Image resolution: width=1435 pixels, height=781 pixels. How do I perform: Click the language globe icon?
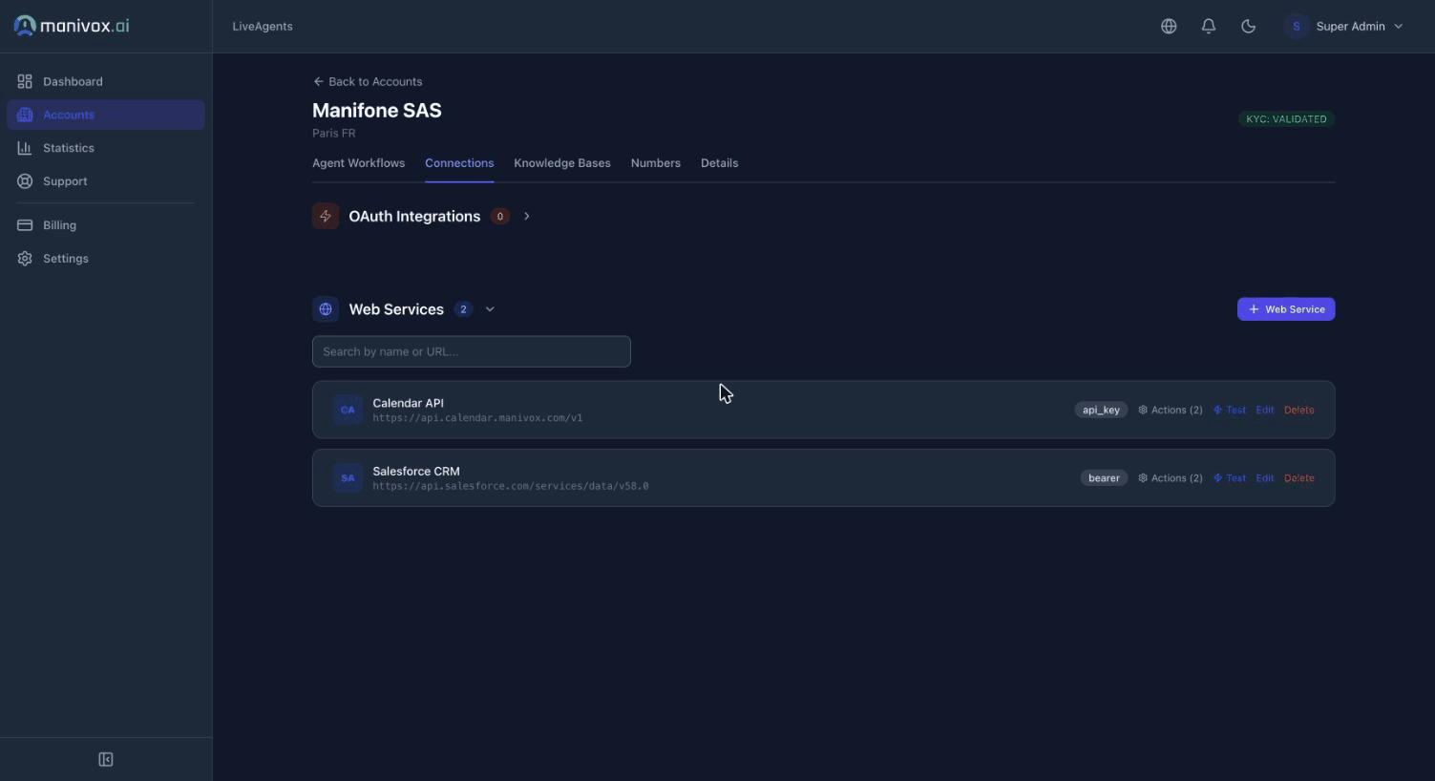1169,26
